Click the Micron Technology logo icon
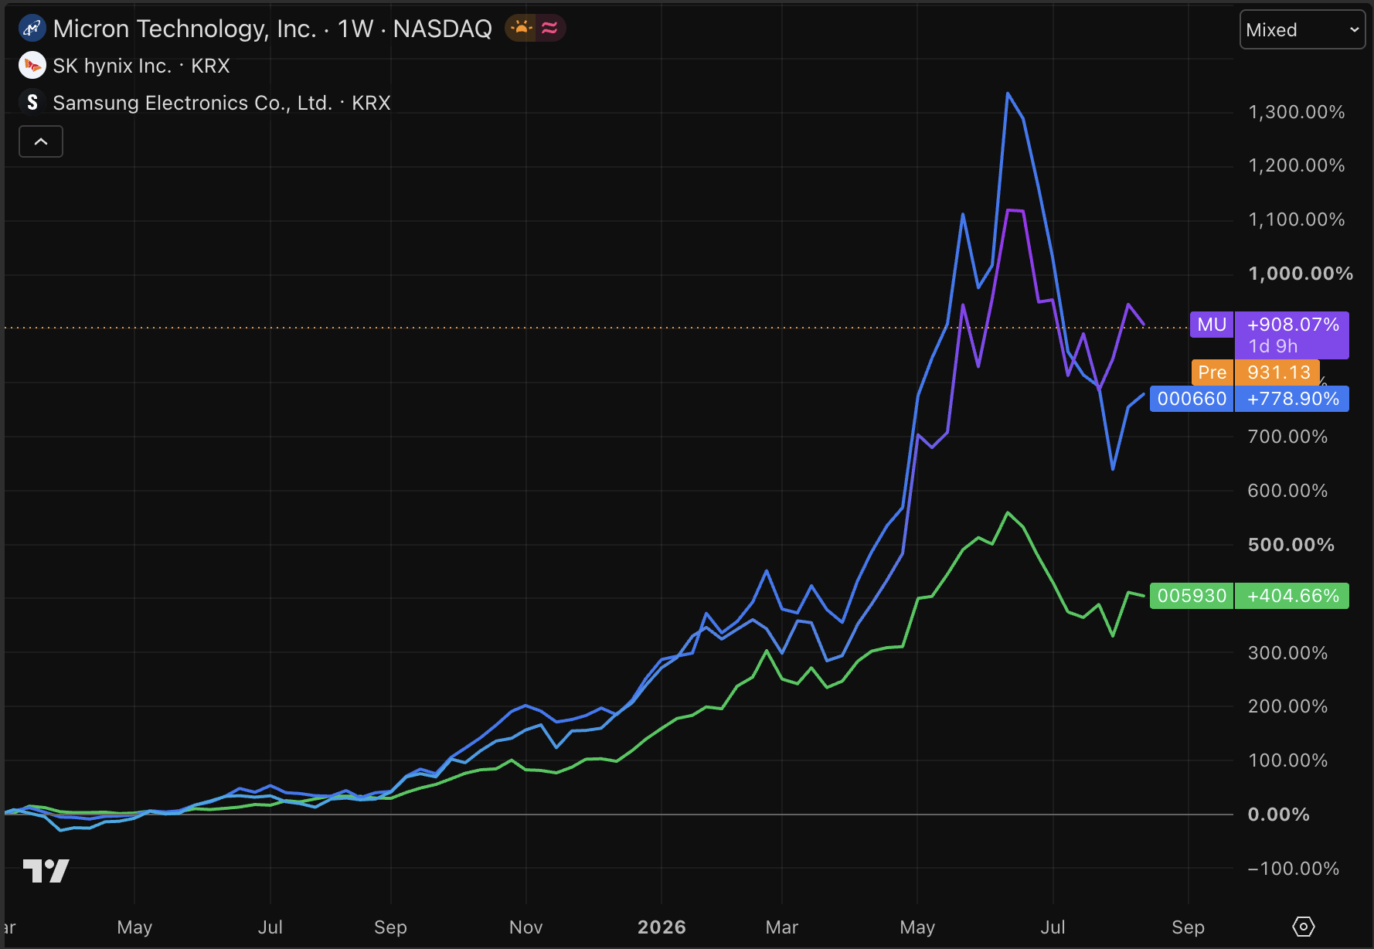 coord(32,29)
